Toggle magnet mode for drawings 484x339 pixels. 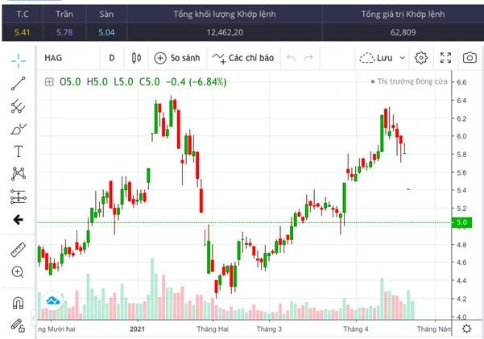tap(18, 303)
